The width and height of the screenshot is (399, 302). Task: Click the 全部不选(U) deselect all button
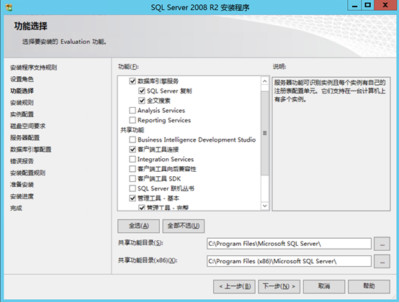[183, 226]
